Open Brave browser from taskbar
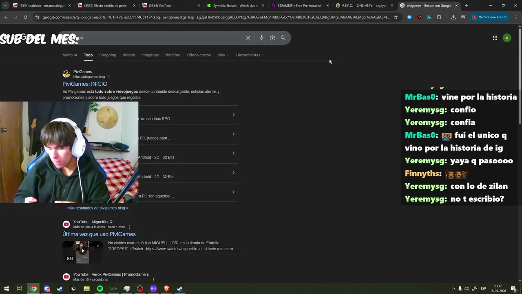The image size is (522, 294). (x=166, y=289)
